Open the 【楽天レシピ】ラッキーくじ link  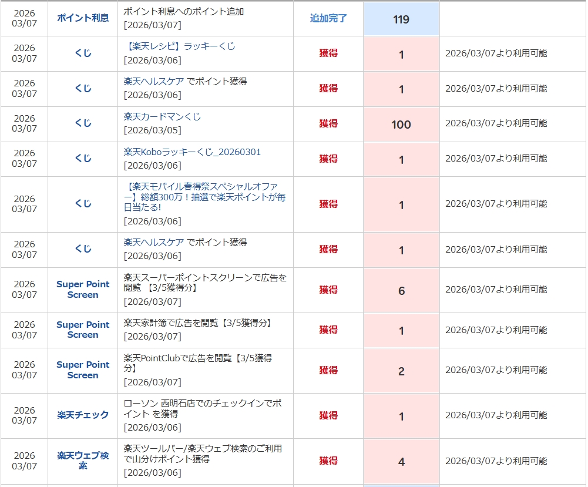[179, 46]
